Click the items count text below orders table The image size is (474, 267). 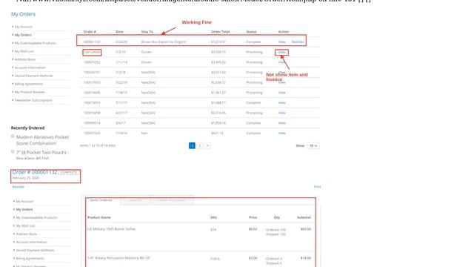(98, 145)
